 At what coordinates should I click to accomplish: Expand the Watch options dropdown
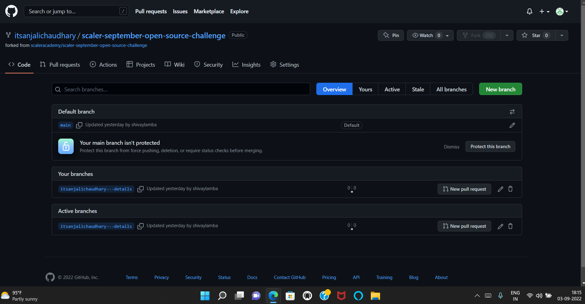tap(448, 35)
